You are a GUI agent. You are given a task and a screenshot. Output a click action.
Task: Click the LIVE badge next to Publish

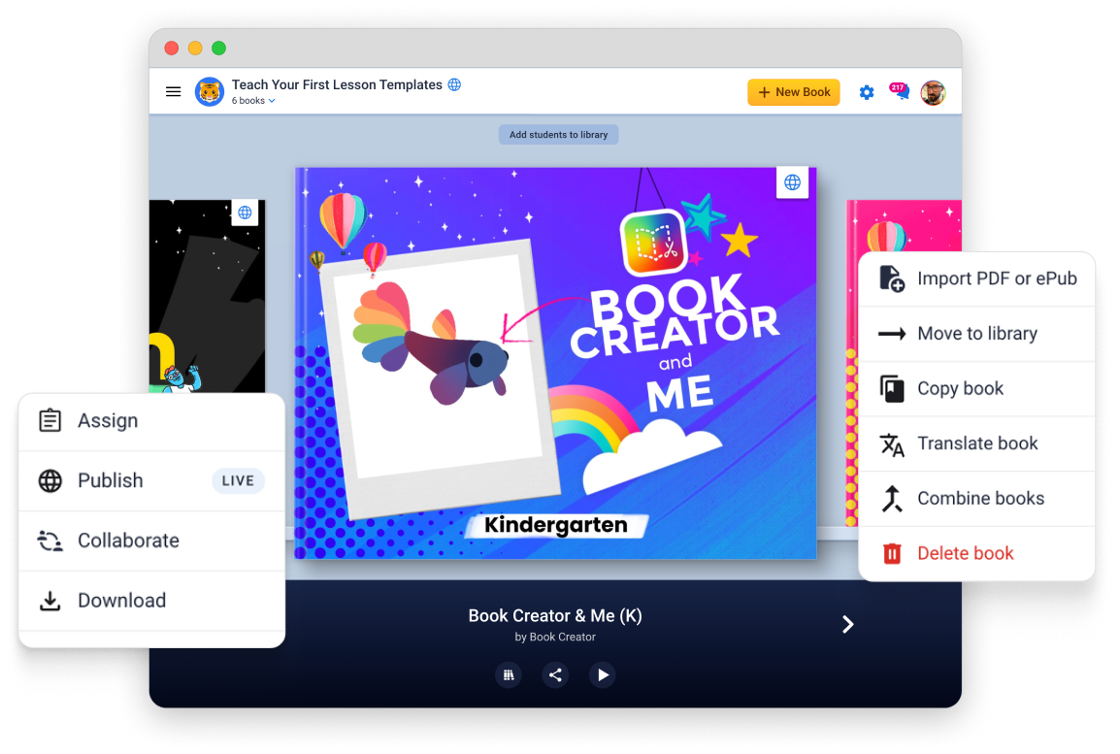(238, 480)
